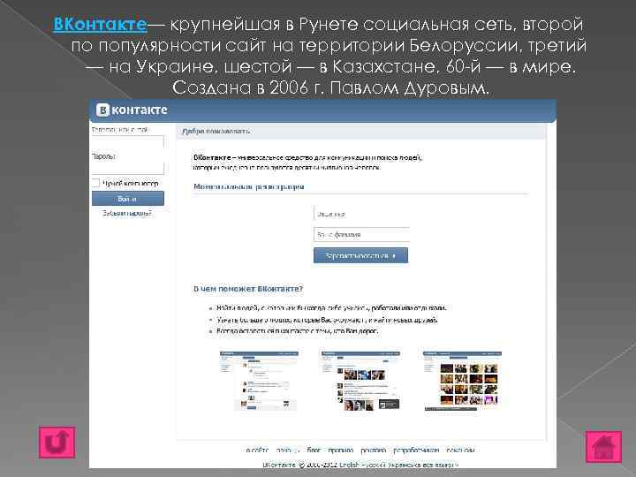Open the 'правила' footer link
636x477 pixels.
tap(341, 450)
